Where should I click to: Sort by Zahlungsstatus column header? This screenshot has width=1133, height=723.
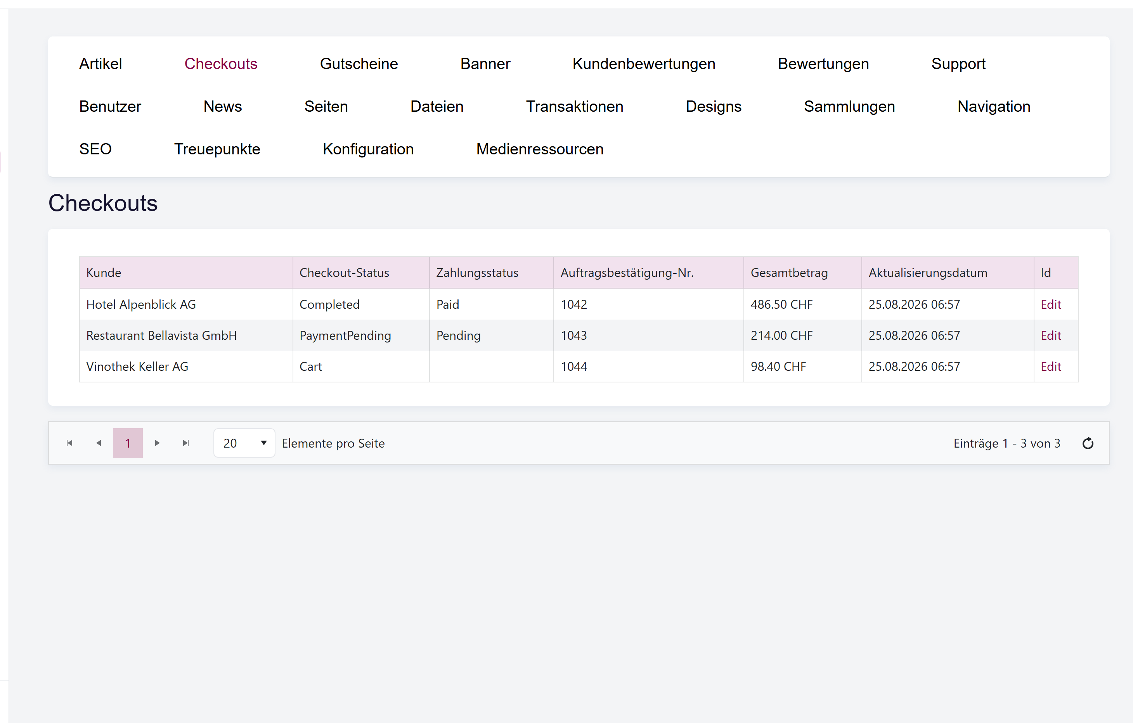pos(491,273)
